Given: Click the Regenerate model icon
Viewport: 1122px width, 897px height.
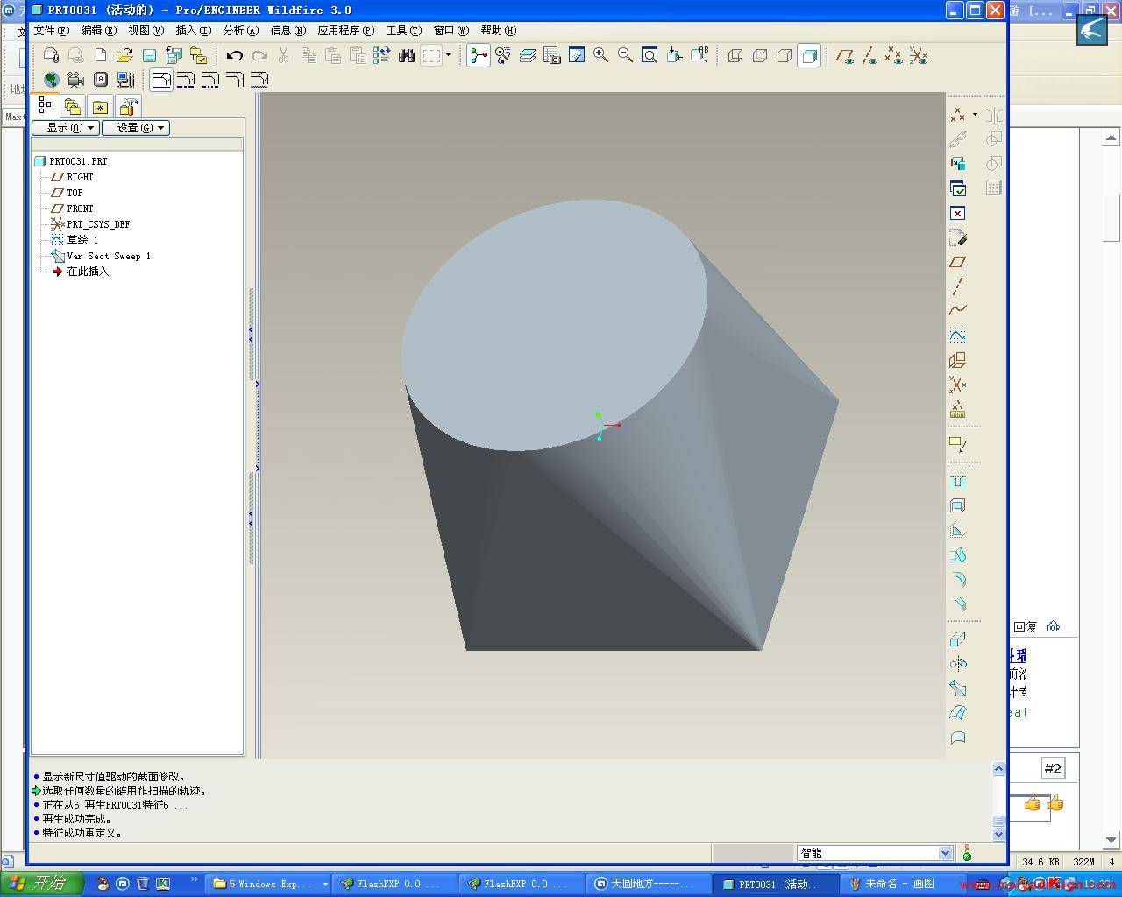Looking at the screenshot, I should tap(381, 55).
